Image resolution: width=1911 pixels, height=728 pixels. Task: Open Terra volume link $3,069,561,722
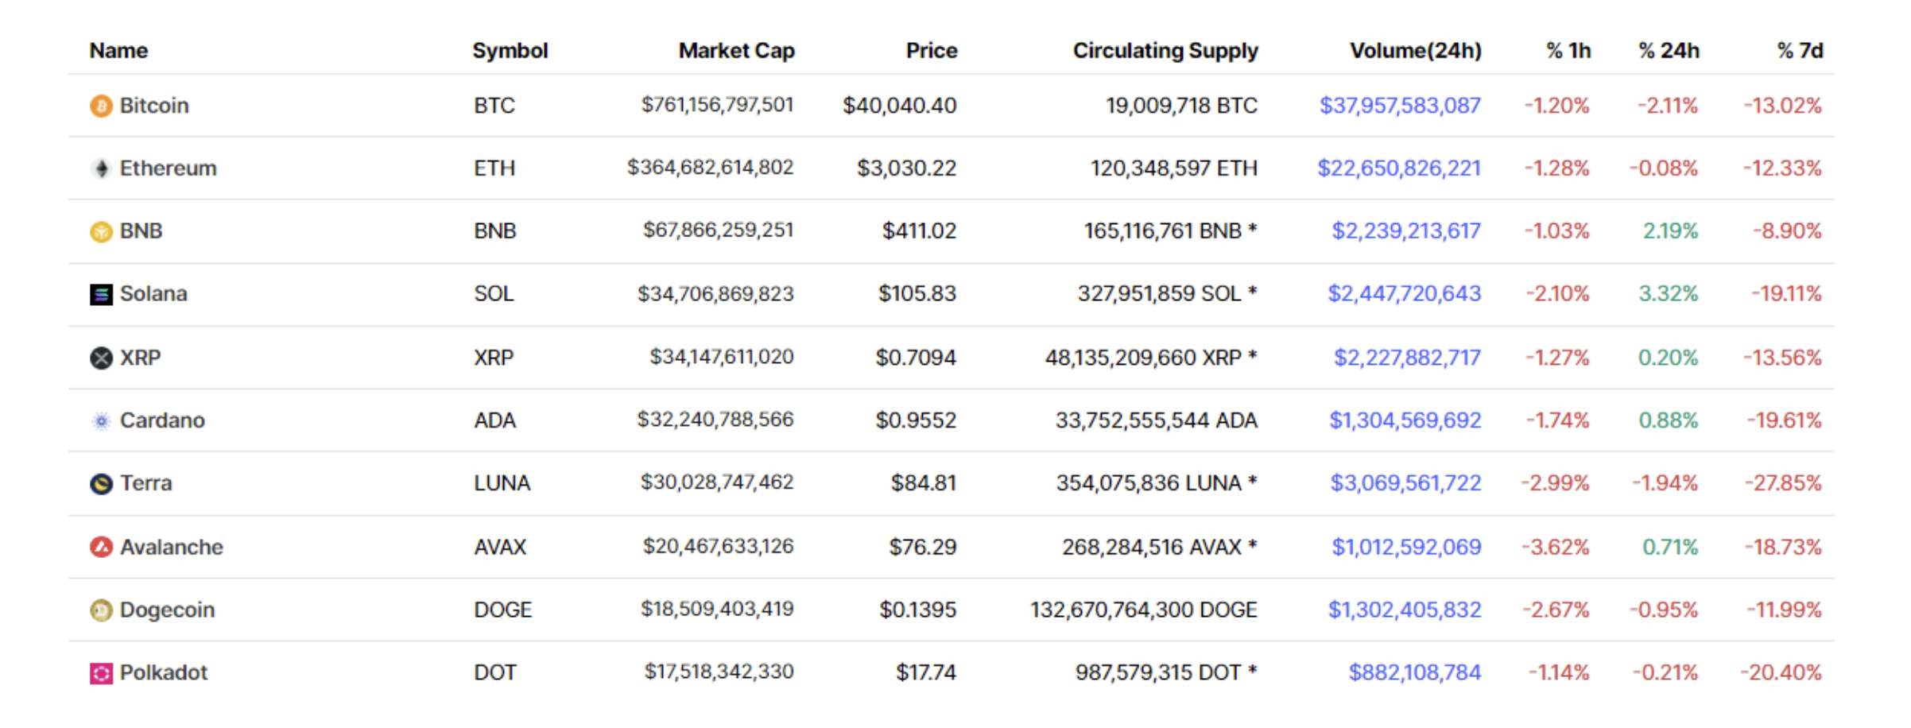(x=1405, y=483)
